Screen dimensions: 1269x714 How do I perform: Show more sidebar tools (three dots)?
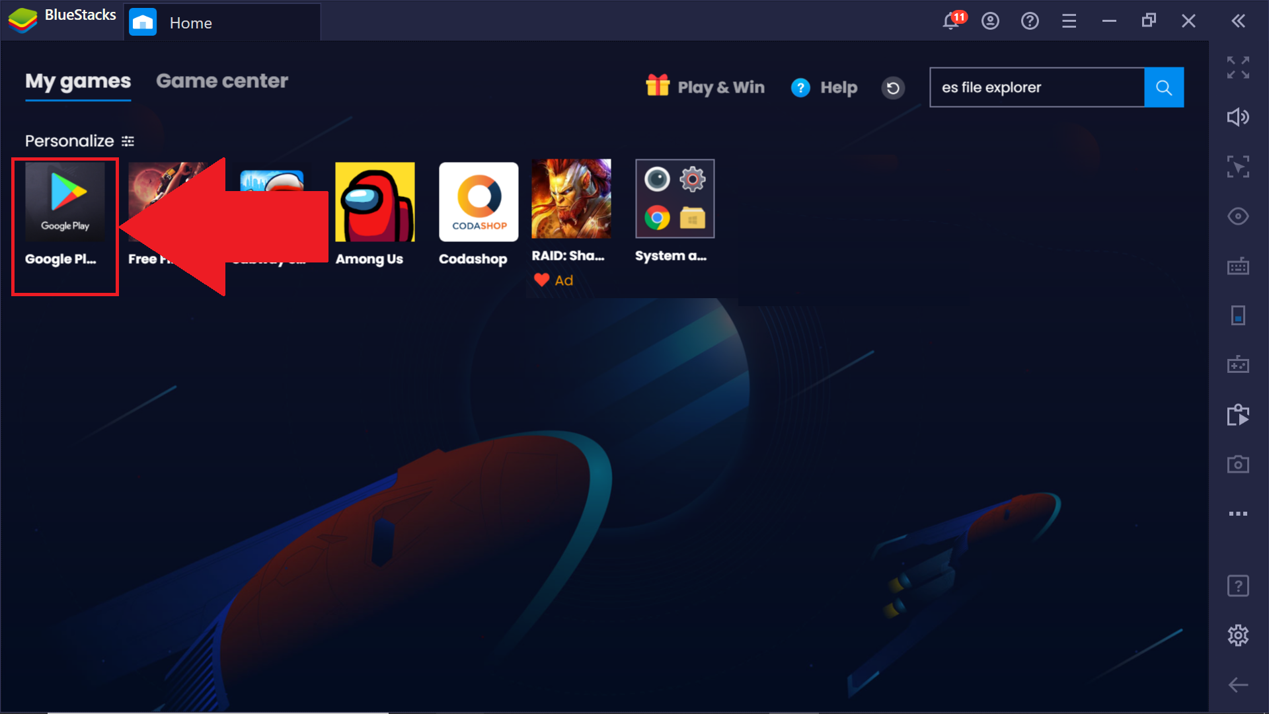click(1238, 514)
